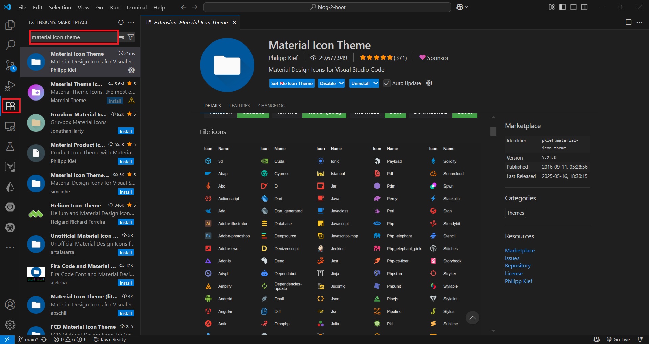
Task: Open the Repository resource link
Action: click(518, 266)
